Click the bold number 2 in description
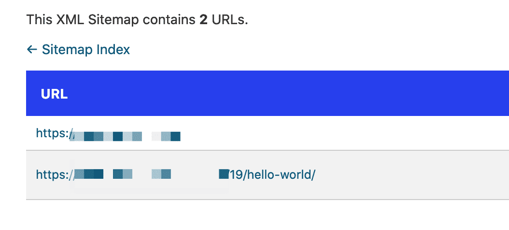Screen dimensions: 509x230 pos(203,20)
